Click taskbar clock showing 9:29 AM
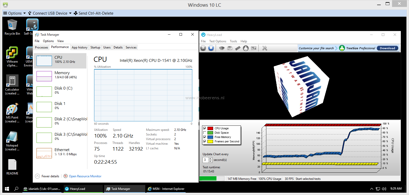The image size is (409, 195). pos(396,189)
